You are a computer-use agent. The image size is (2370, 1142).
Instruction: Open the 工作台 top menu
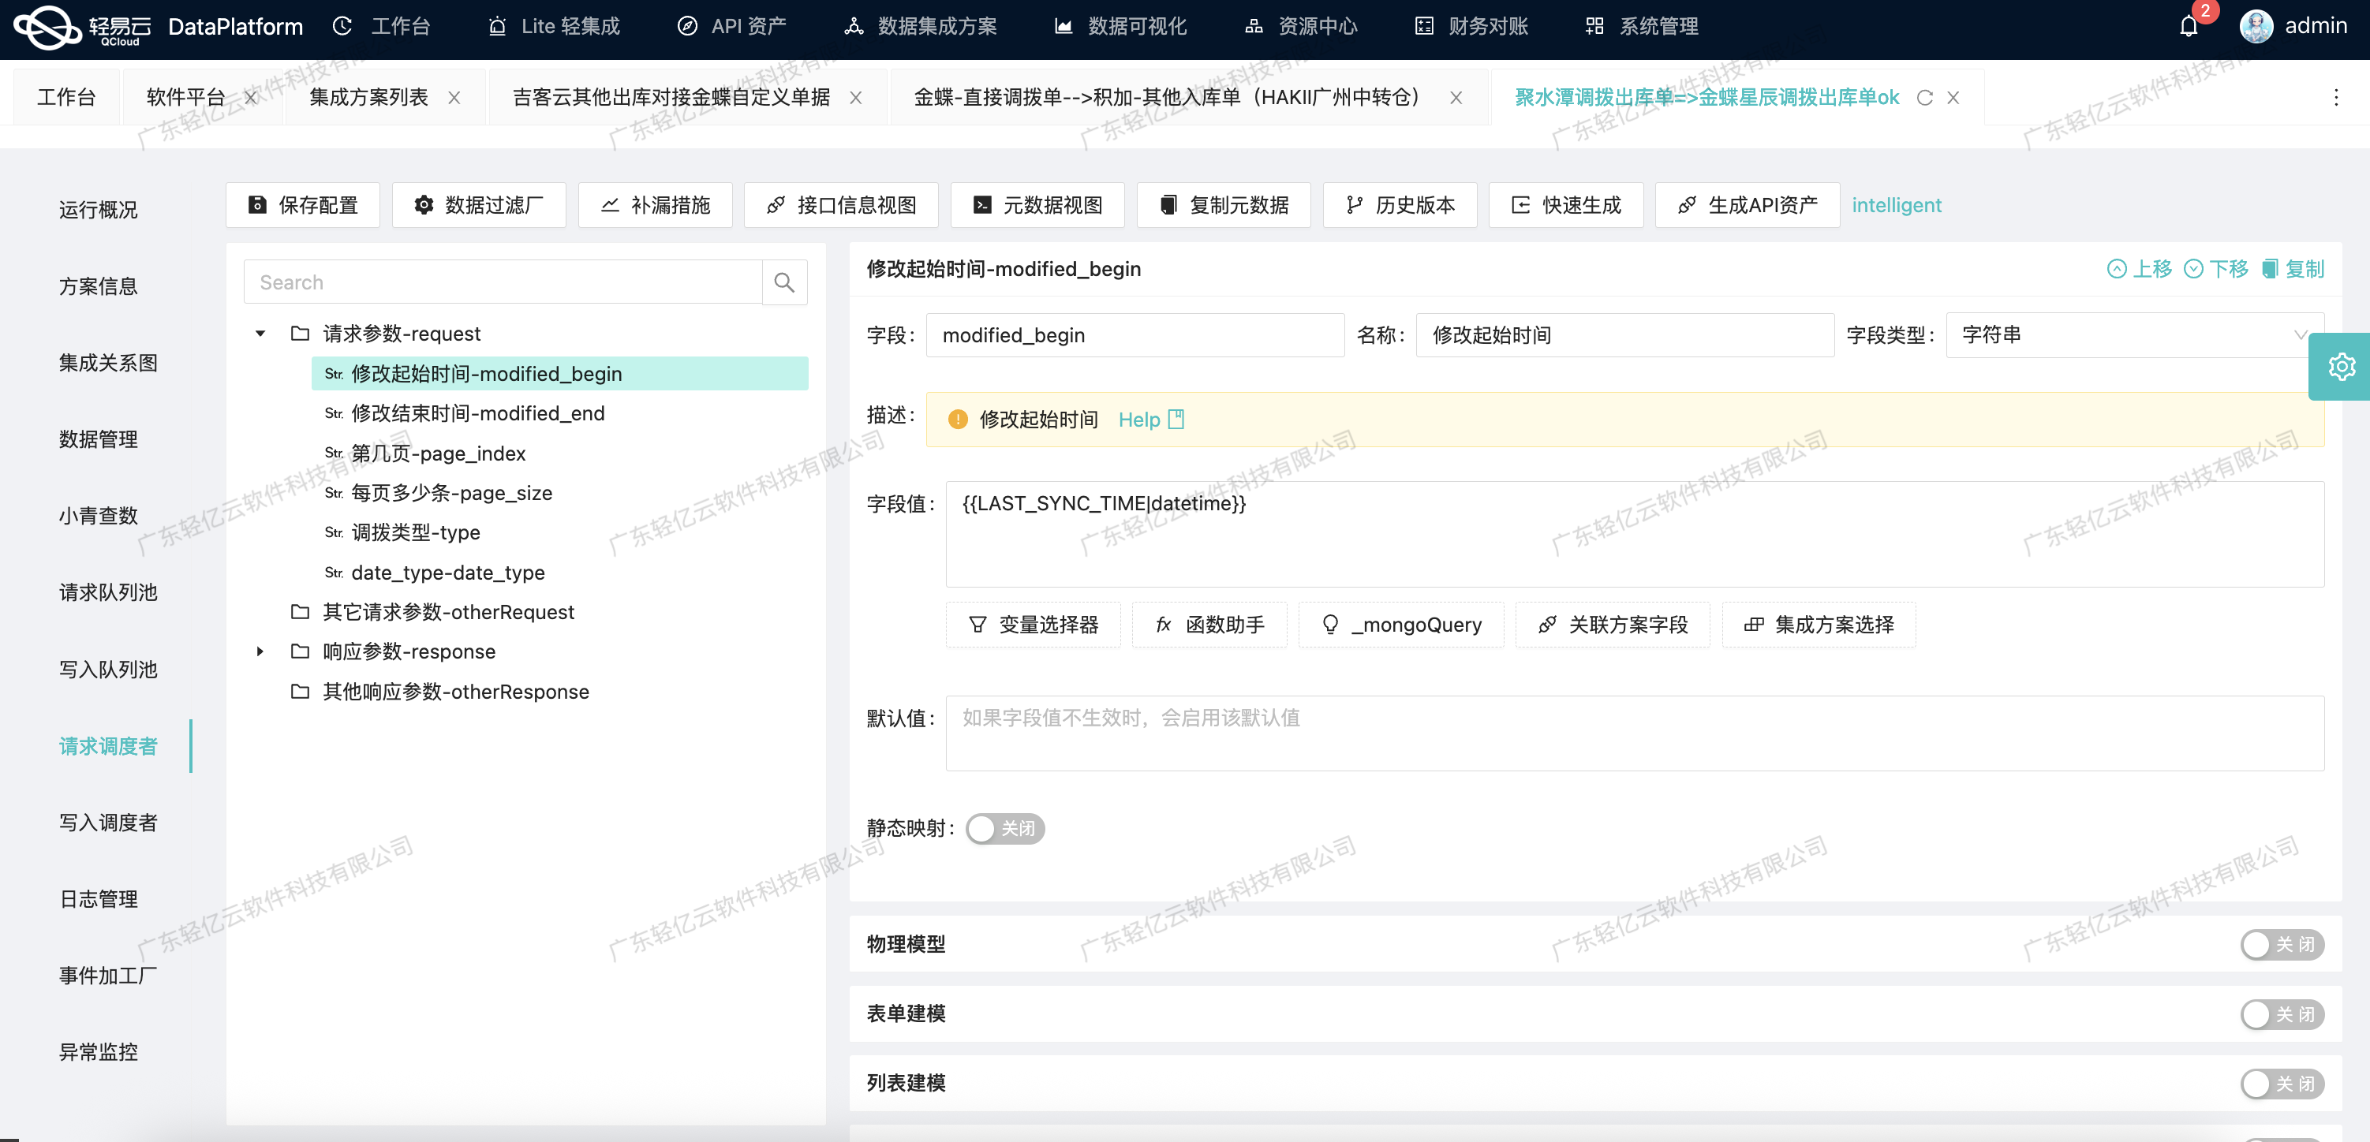pyautogui.click(x=382, y=26)
